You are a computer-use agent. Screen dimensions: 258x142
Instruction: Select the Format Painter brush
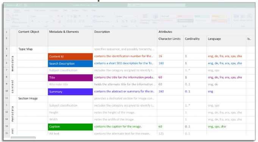pos(13,23)
